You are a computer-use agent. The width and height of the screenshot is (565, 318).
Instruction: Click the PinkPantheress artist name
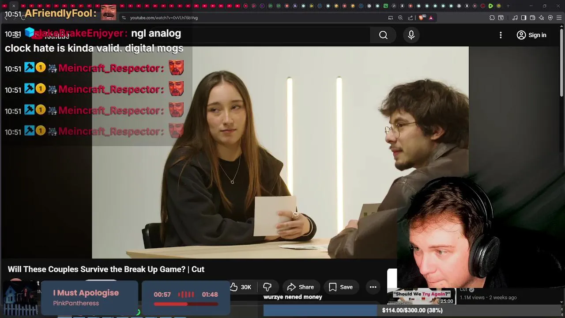click(76, 303)
